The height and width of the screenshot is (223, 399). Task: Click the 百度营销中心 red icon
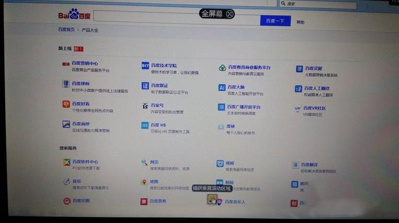point(66,64)
